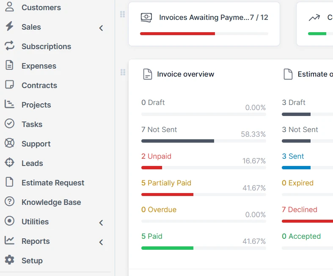The image size is (333, 276).
Task: Click the '0 Overdue' invoice link
Action: pyautogui.click(x=159, y=210)
